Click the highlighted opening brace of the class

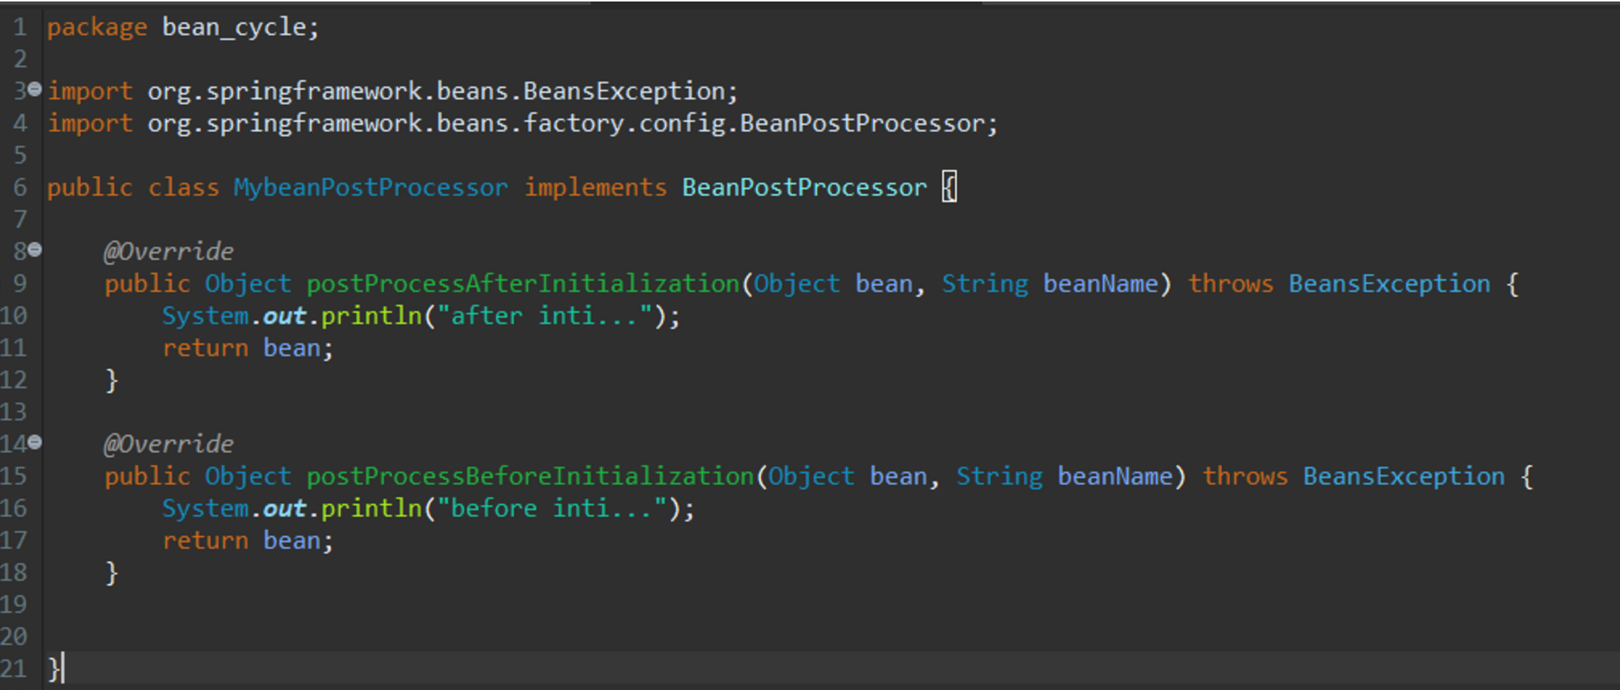click(950, 187)
